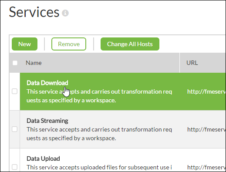
Task: Sort by the URL column header
Action: (192, 63)
